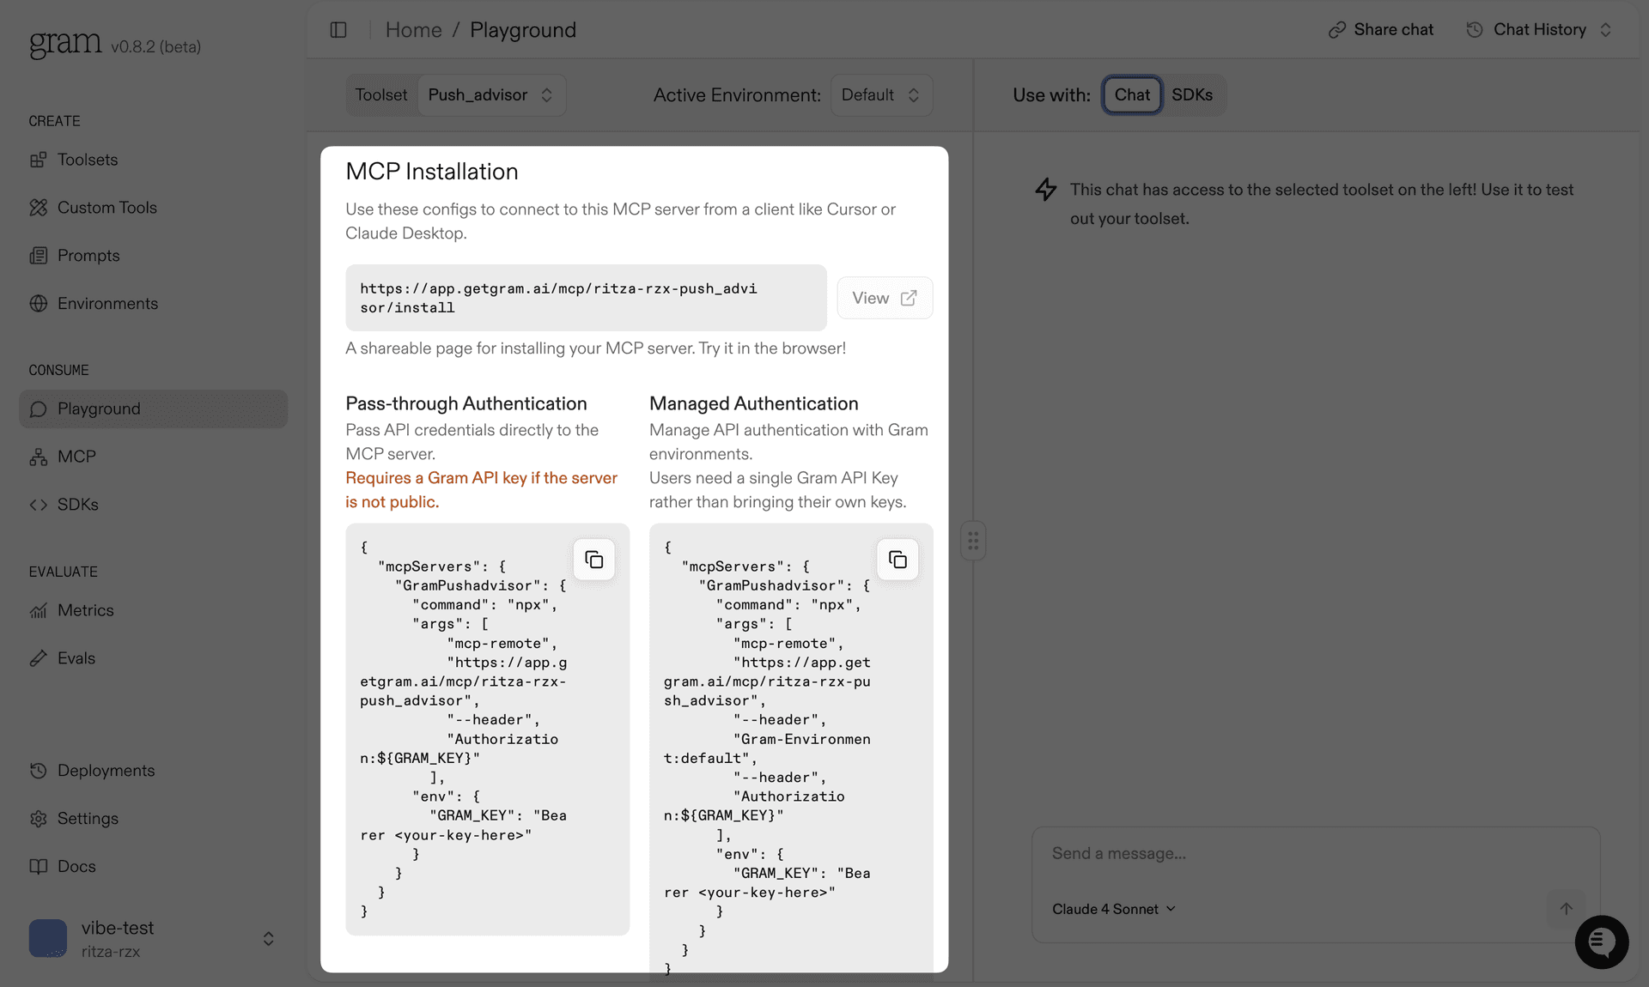1649x987 pixels.
Task: Select the Playground item in sidebar
Action: pyautogui.click(x=98, y=409)
